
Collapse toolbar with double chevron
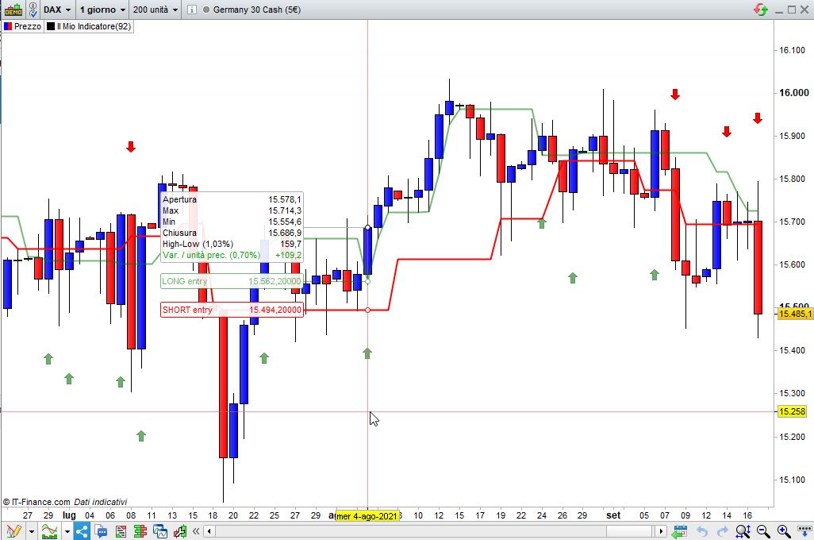click(196, 531)
